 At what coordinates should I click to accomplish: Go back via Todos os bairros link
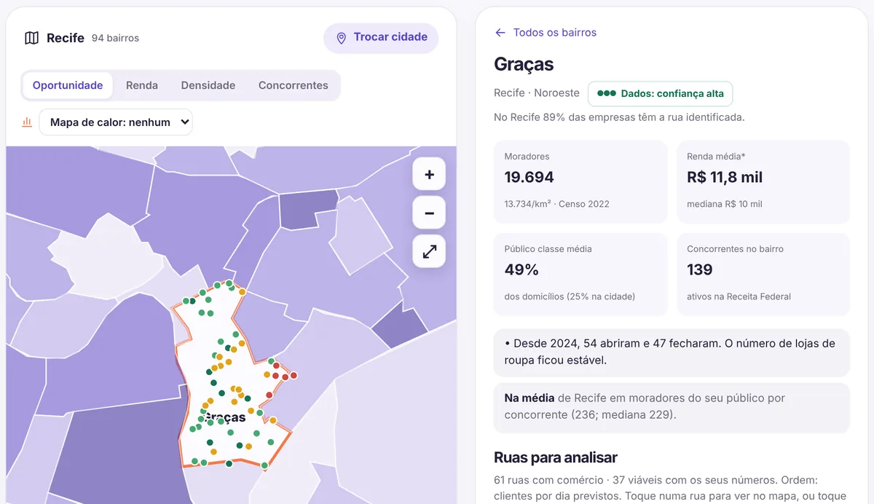pyautogui.click(x=555, y=33)
